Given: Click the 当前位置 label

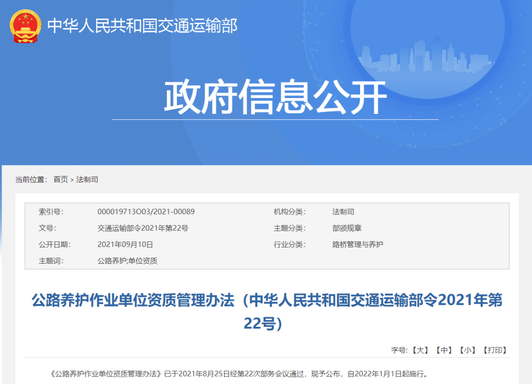Looking at the screenshot, I should click(x=31, y=179).
